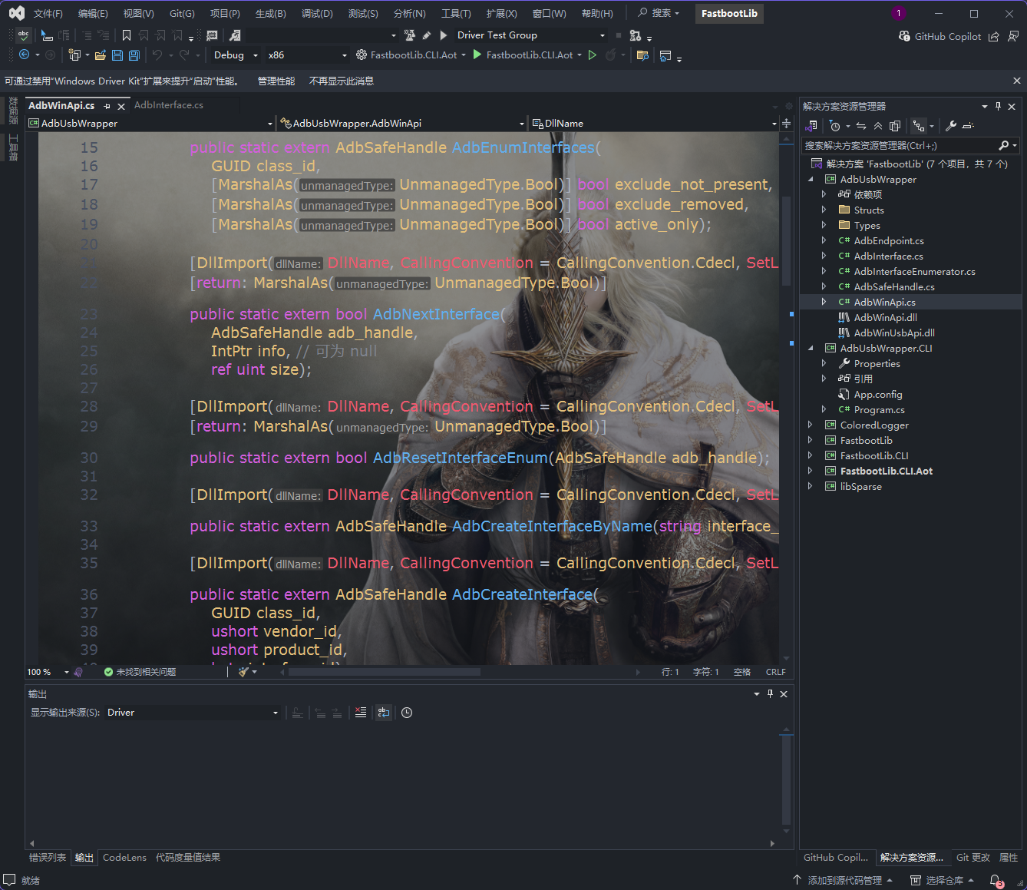
Task: Switch to the AdbInterface.cs tab
Action: point(169,105)
